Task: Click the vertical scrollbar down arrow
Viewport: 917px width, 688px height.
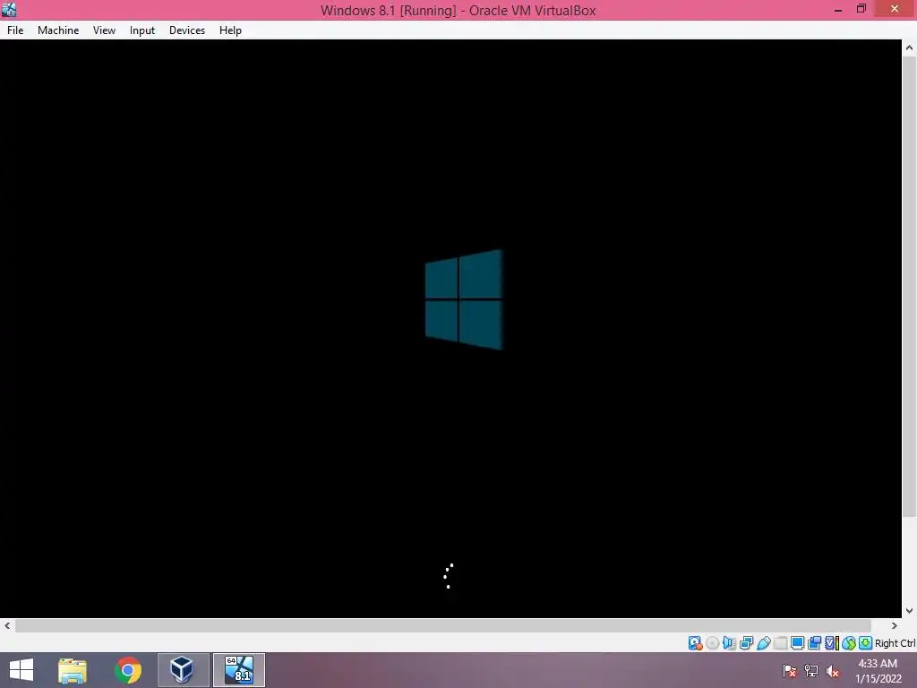Action: [909, 610]
